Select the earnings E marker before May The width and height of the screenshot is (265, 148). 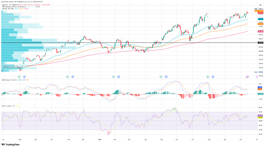[x=161, y=77]
